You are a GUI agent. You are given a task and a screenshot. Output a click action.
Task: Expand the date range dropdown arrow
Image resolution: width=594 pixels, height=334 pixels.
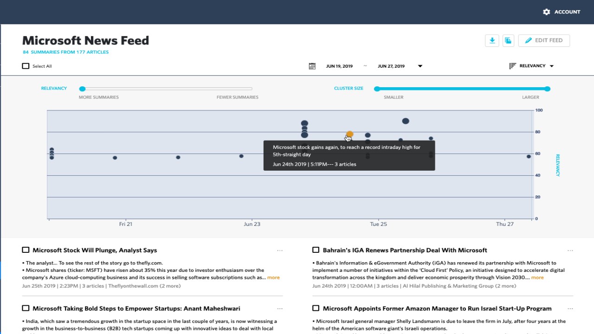point(420,66)
